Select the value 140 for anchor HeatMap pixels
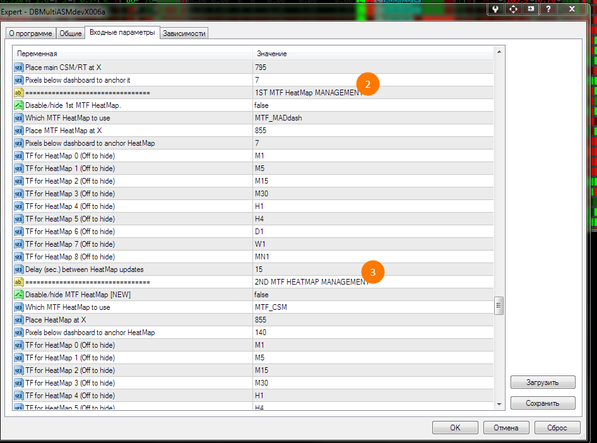The height and width of the screenshot is (443, 597). 373,333
